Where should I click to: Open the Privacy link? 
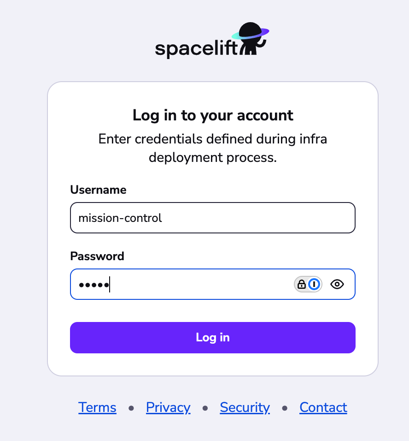click(x=168, y=407)
